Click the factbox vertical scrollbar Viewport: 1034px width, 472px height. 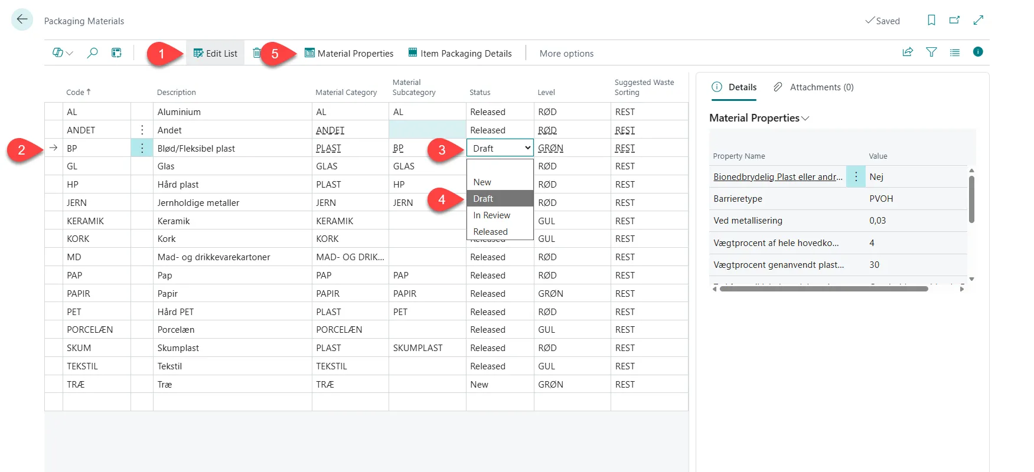[x=971, y=199]
